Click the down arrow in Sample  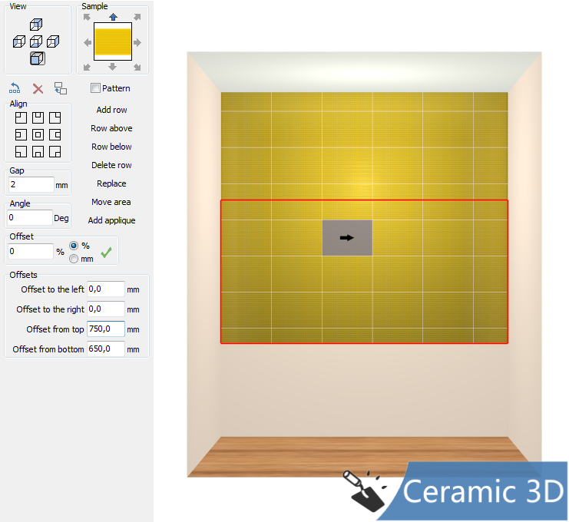click(x=112, y=66)
